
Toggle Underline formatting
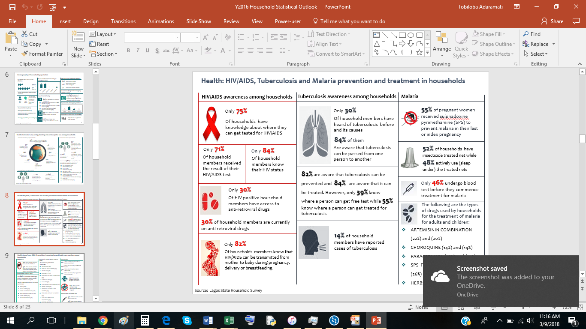click(x=147, y=51)
